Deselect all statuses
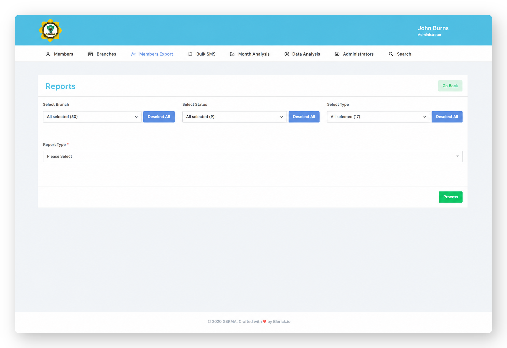The image size is (507, 348). coord(304,117)
